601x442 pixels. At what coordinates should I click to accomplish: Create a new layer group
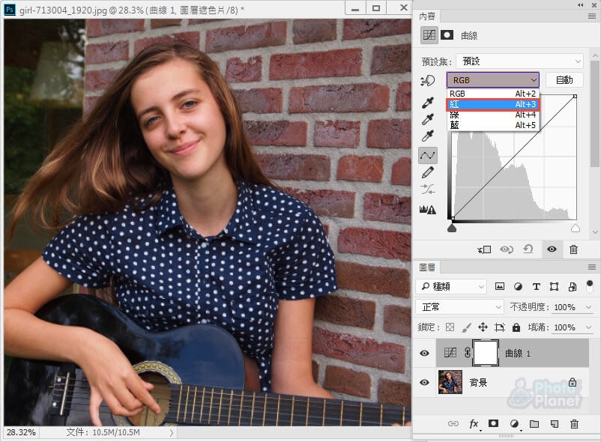pyautogui.click(x=534, y=423)
